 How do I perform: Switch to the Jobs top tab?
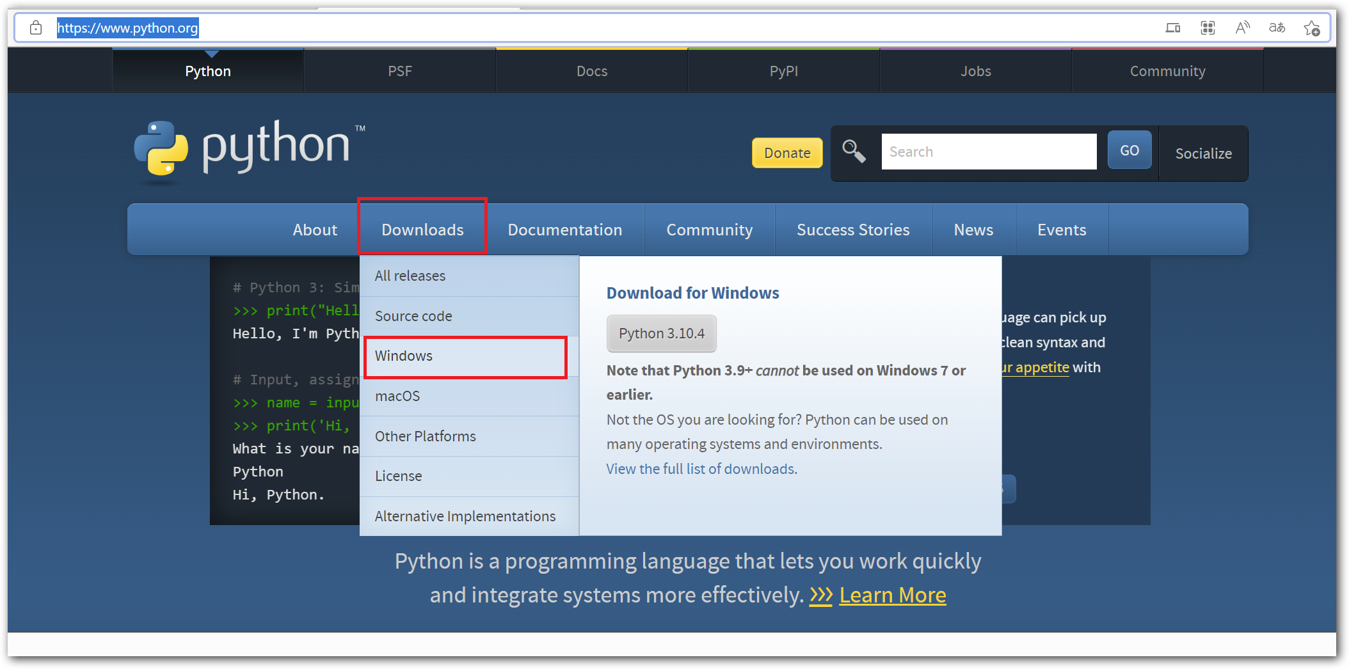(x=976, y=71)
